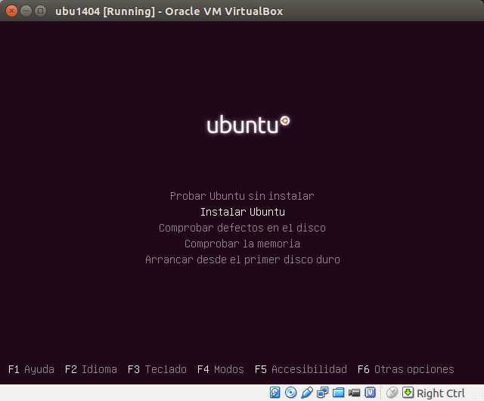Click the ubuntu logo
Screen dimensions: 484x401
click(248, 125)
